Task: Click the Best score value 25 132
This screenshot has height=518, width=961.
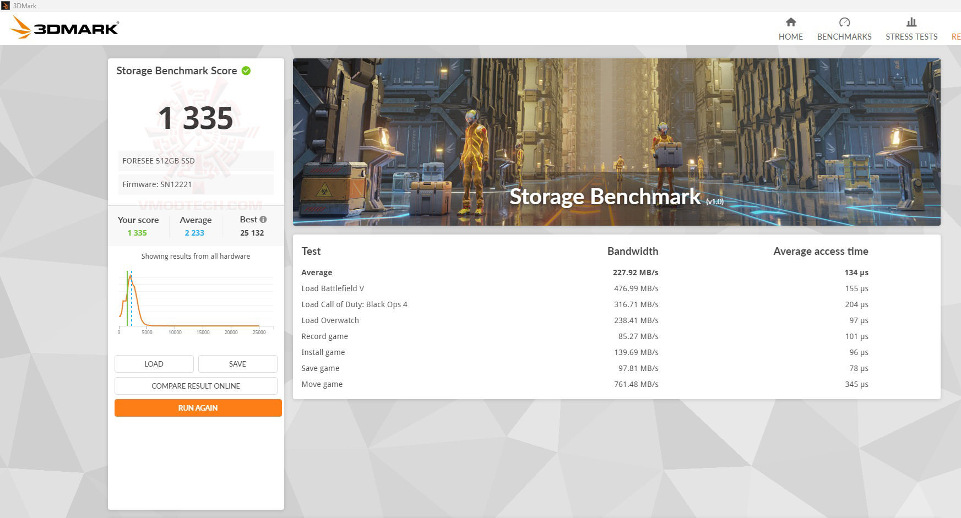Action: click(252, 233)
